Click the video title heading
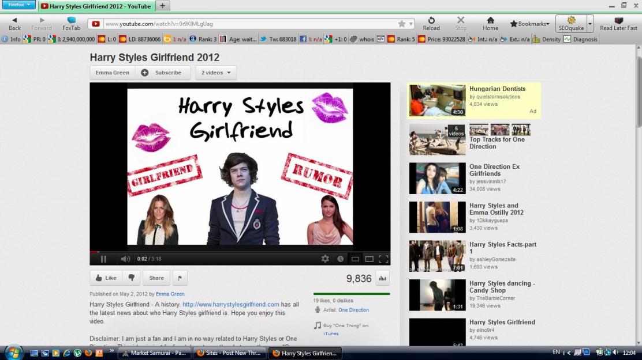Viewport: 642px width, 360px height. tap(155, 57)
